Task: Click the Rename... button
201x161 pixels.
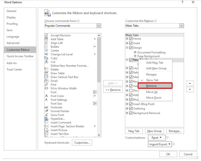Action: coord(175,131)
